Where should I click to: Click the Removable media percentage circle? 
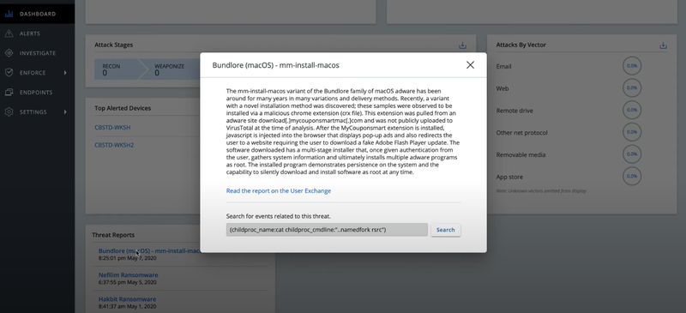coord(632,153)
